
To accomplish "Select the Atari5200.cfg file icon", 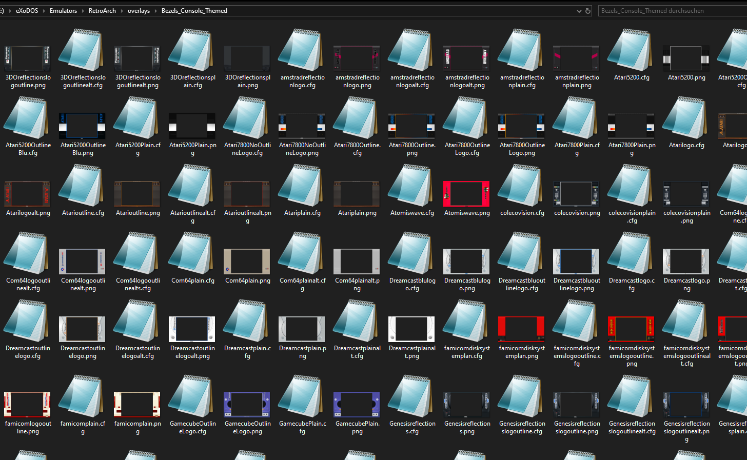I will click(632, 51).
